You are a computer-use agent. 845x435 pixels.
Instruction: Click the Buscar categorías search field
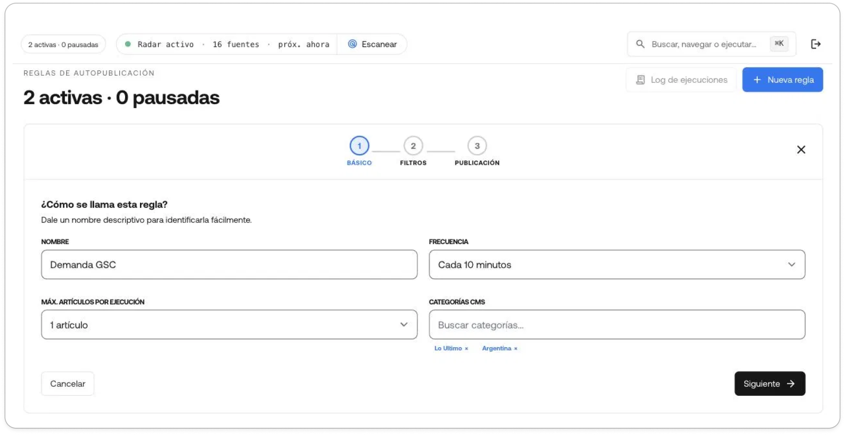617,325
